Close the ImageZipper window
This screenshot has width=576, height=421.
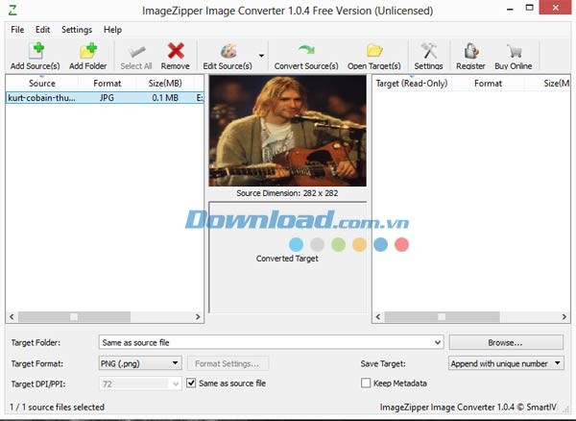(556, 8)
